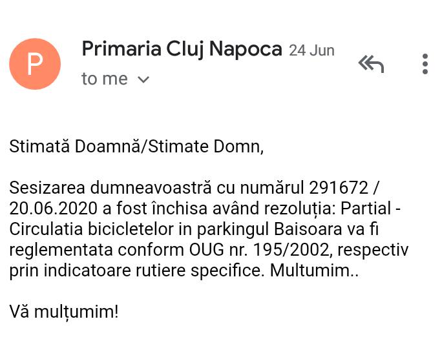Viewport: 442px width, 339px height.
Task: Click the closing line 'Vă mulțumim!'
Action: coord(64,313)
